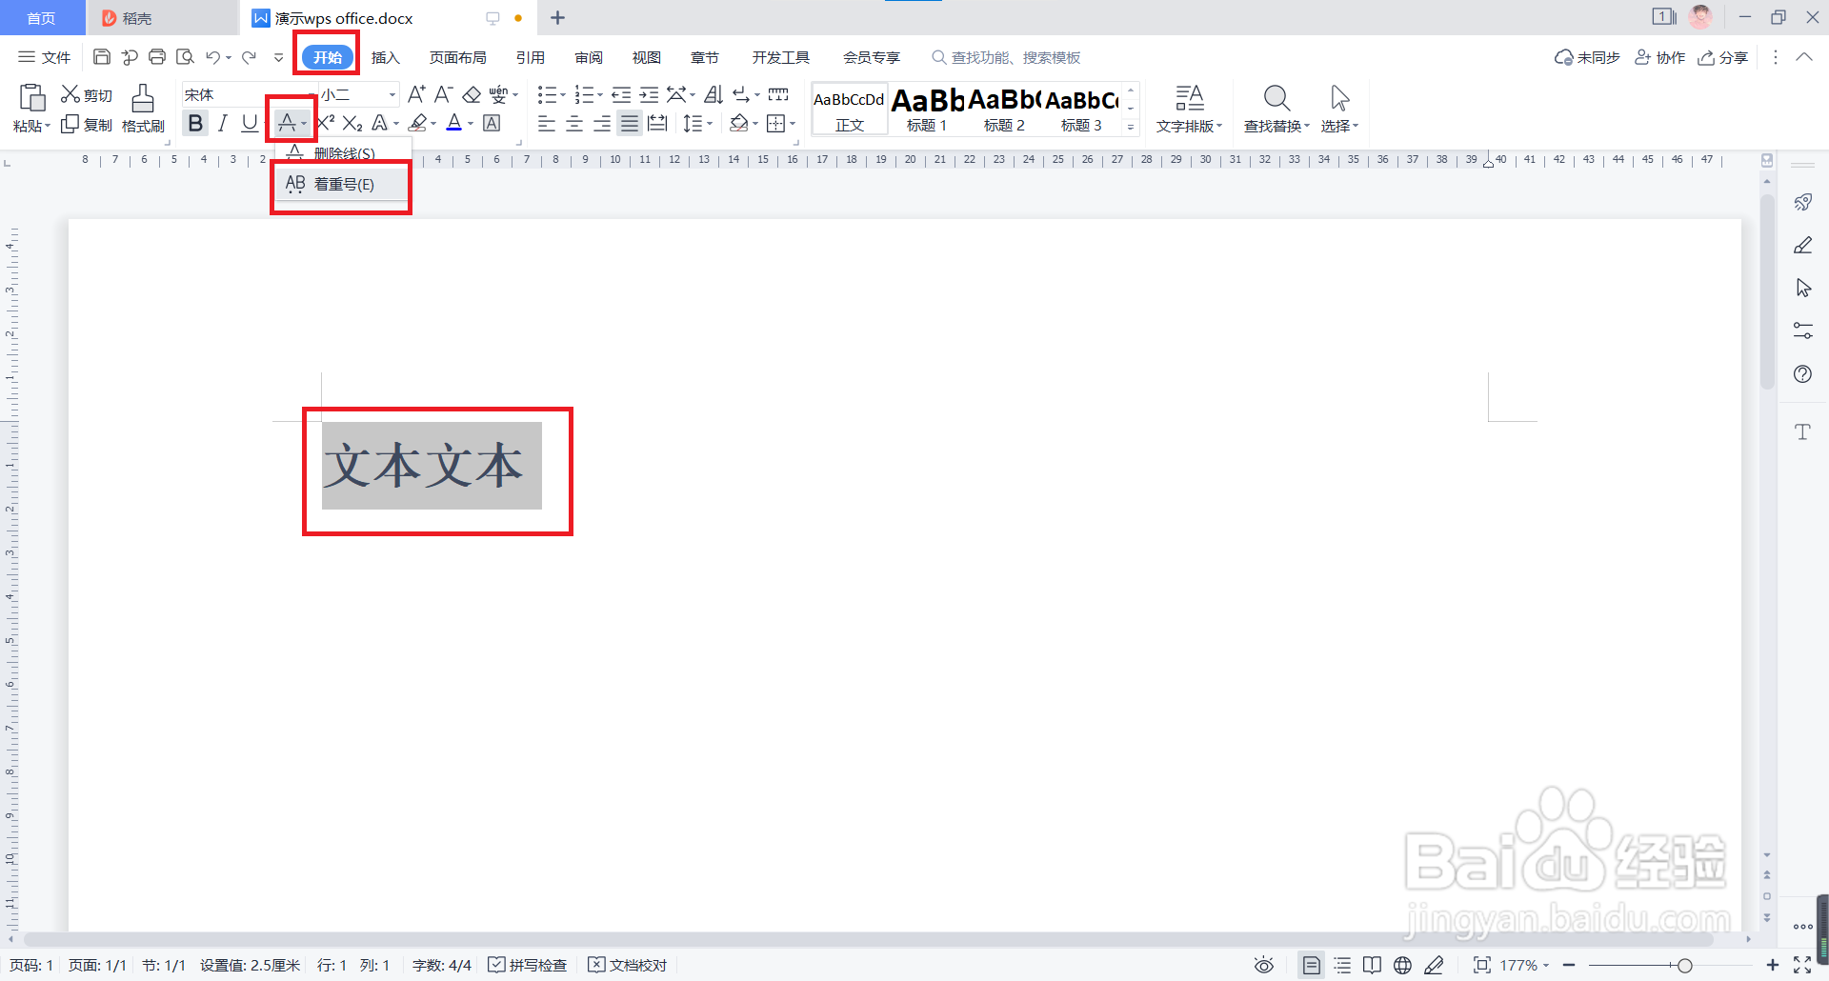
Task: Click 文档校对 in the status bar
Action: click(x=628, y=964)
